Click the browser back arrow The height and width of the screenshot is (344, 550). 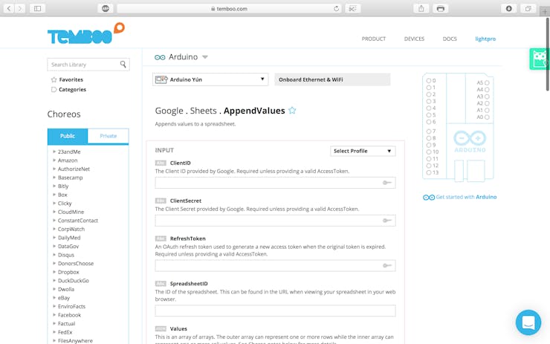click(x=9, y=8)
